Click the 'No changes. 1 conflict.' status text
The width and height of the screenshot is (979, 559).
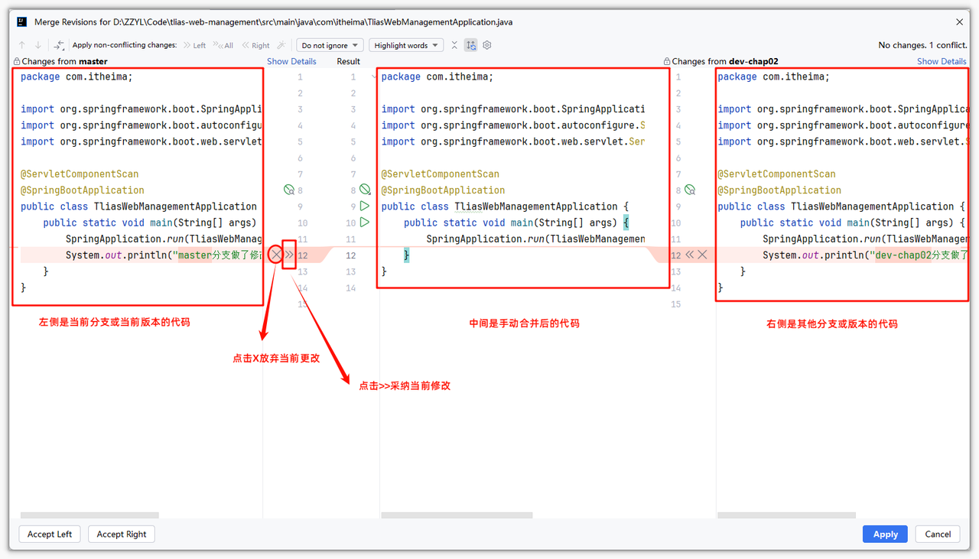coord(922,46)
